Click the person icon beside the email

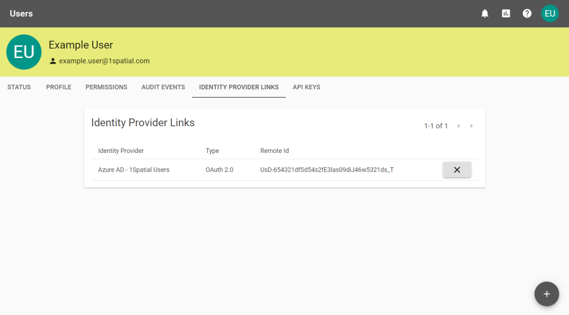pyautogui.click(x=53, y=61)
